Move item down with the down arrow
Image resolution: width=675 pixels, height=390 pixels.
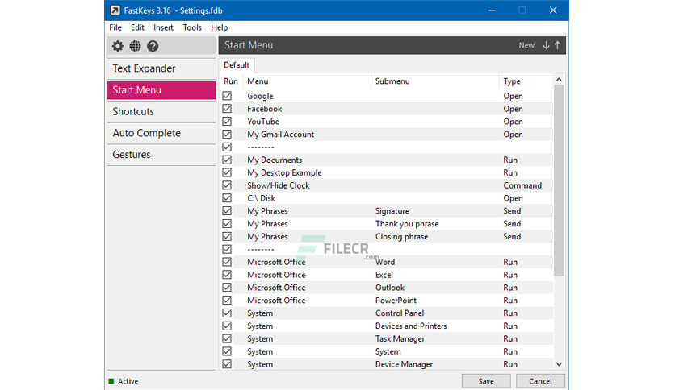pos(546,45)
